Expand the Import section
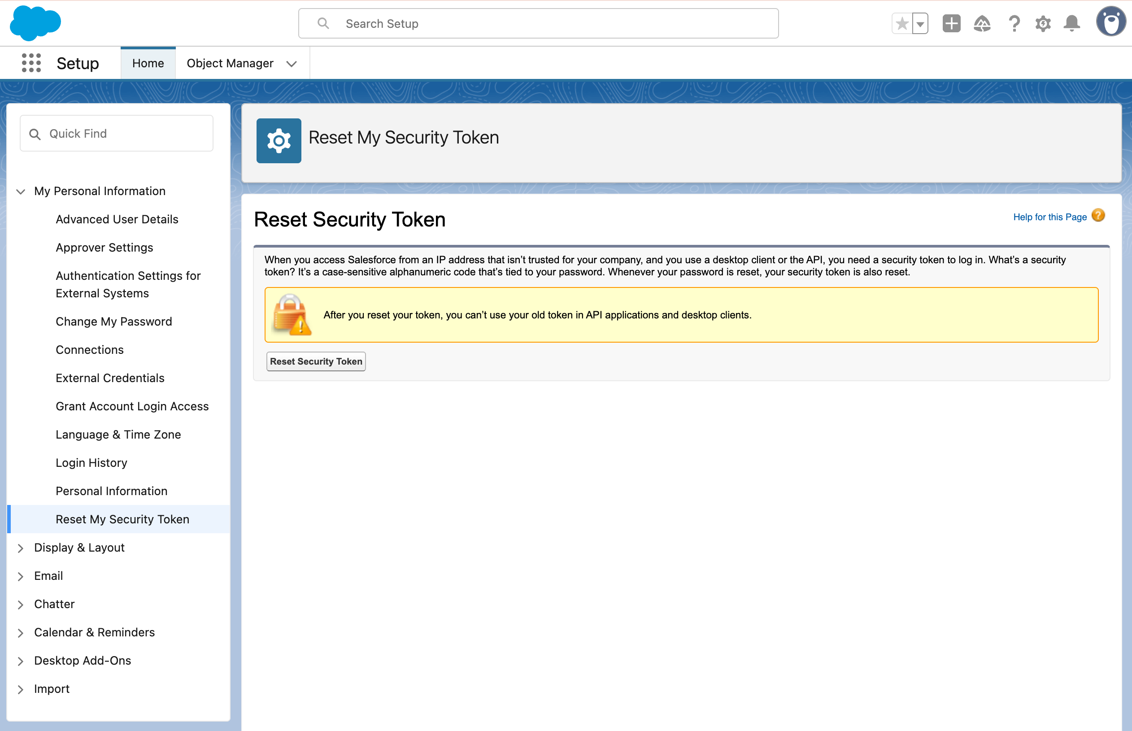The height and width of the screenshot is (731, 1132). tap(21, 689)
